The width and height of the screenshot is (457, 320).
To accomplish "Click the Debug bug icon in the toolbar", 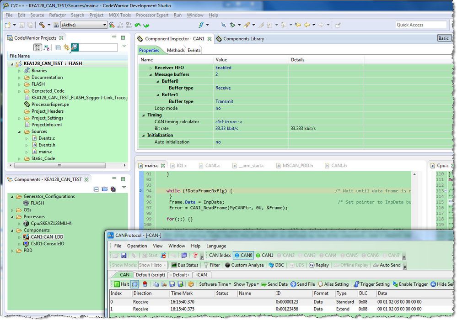I will [232, 25].
